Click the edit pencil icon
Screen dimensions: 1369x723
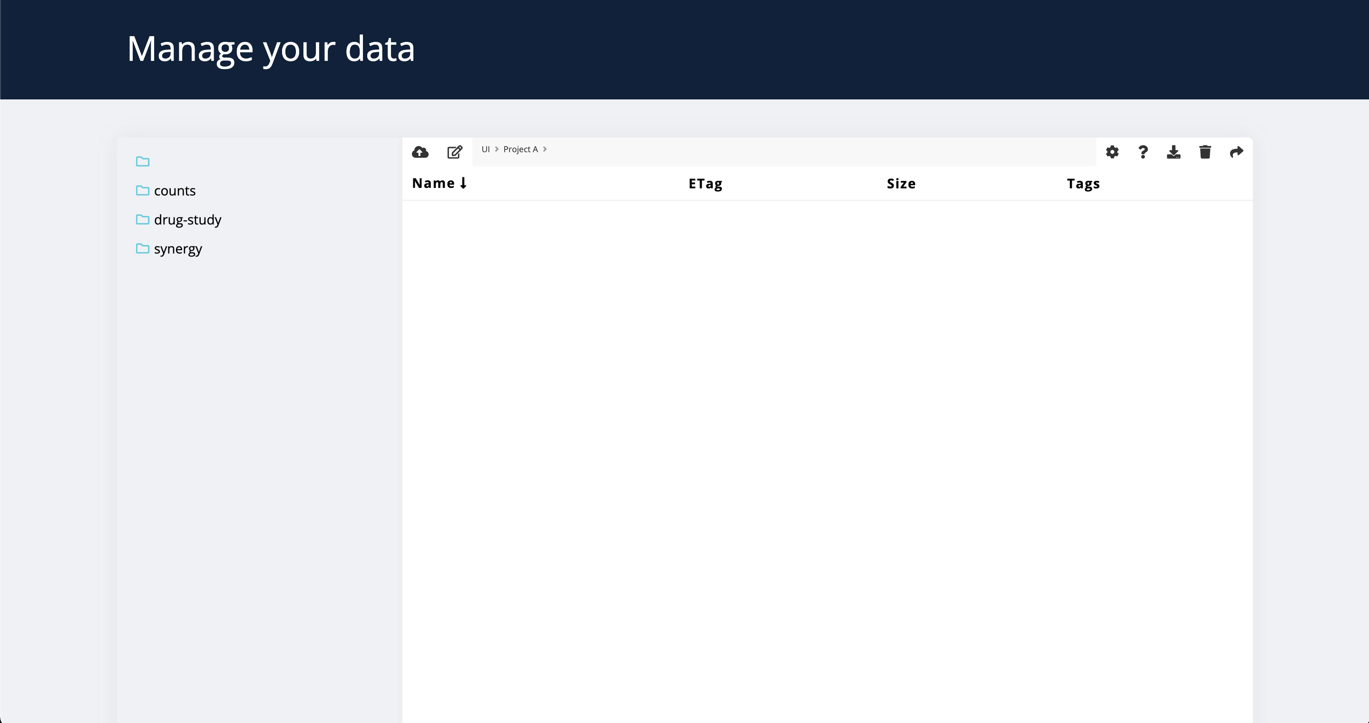point(455,152)
